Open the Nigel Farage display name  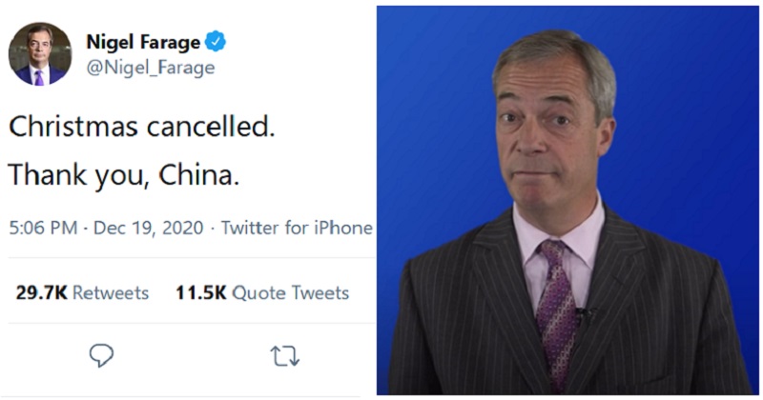pyautogui.click(x=143, y=42)
